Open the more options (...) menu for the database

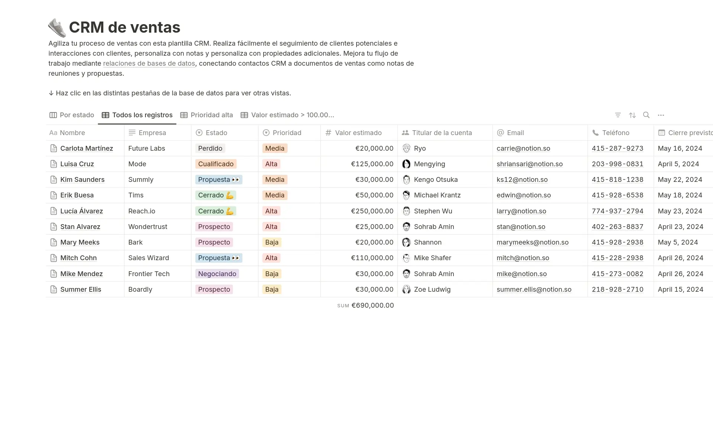click(661, 115)
